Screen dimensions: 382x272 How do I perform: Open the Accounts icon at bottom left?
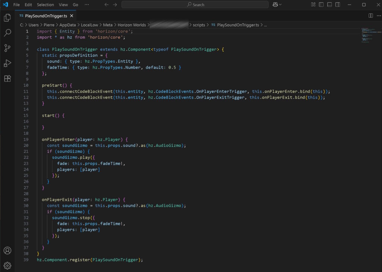7,250
